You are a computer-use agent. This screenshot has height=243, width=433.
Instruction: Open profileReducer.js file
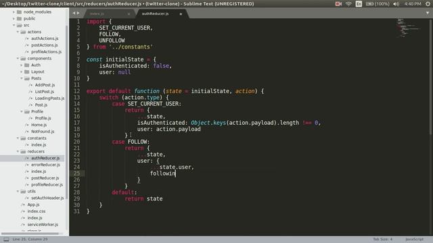(47, 184)
